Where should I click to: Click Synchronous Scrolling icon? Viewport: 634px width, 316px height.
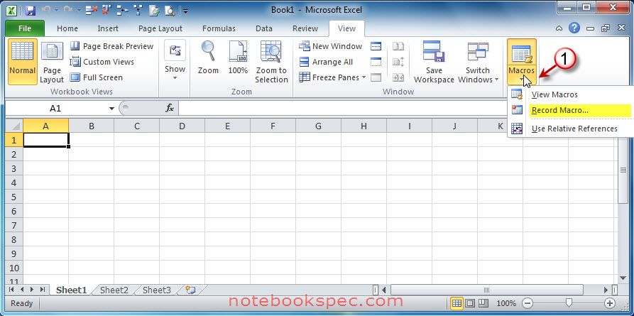398,62
